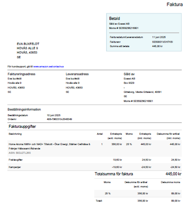Select the Fraktavgifter row label
This screenshot has width=190, height=212.
(x=15, y=160)
